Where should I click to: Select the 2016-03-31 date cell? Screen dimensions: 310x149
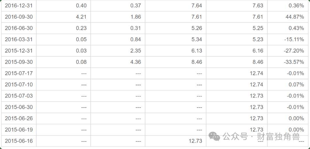coord(19,40)
